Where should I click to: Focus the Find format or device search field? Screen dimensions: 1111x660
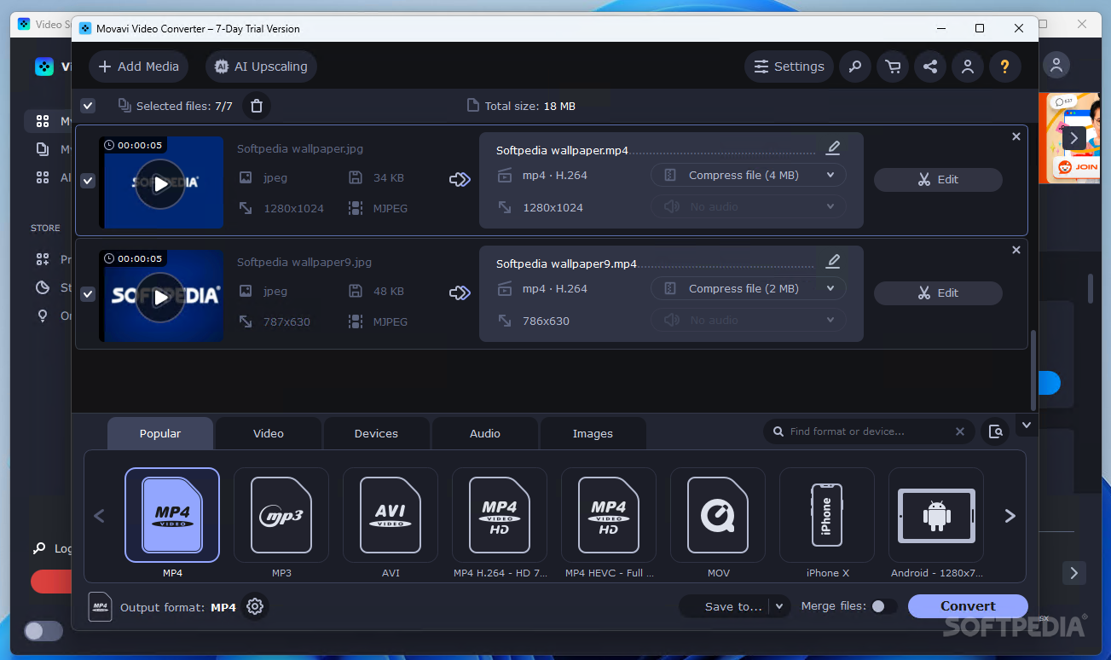[868, 431]
